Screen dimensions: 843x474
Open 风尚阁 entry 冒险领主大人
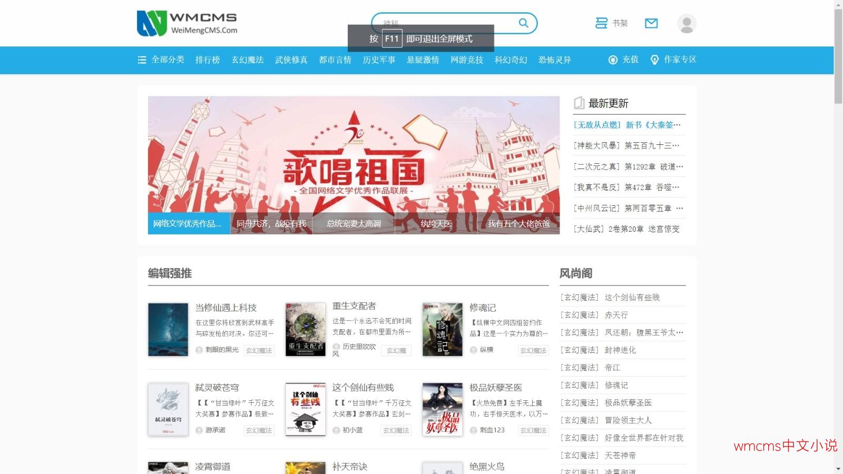628,420
